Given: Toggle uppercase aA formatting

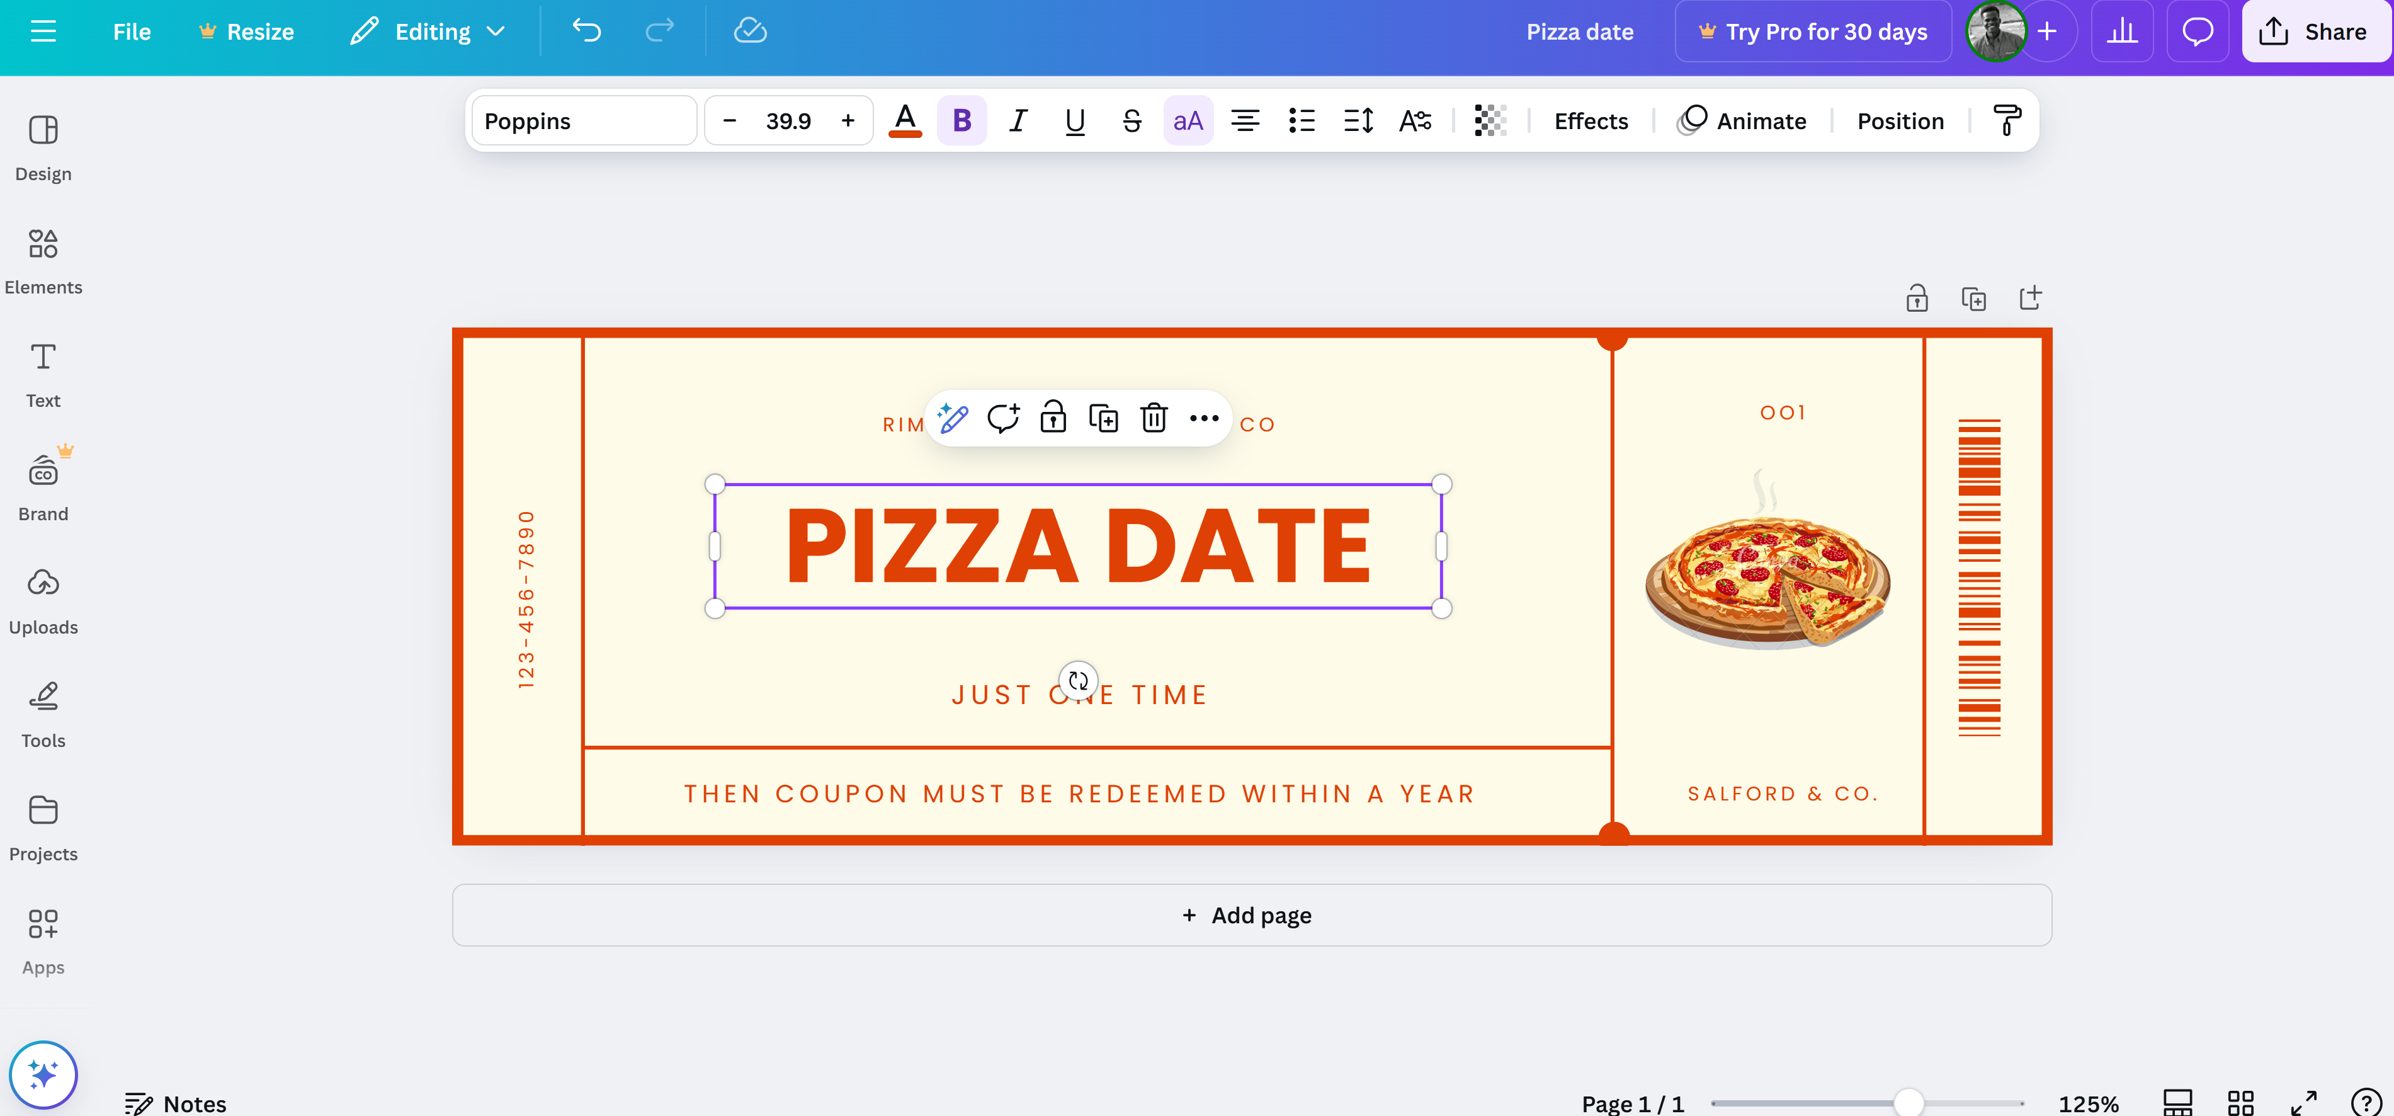Looking at the screenshot, I should pyautogui.click(x=1188, y=121).
